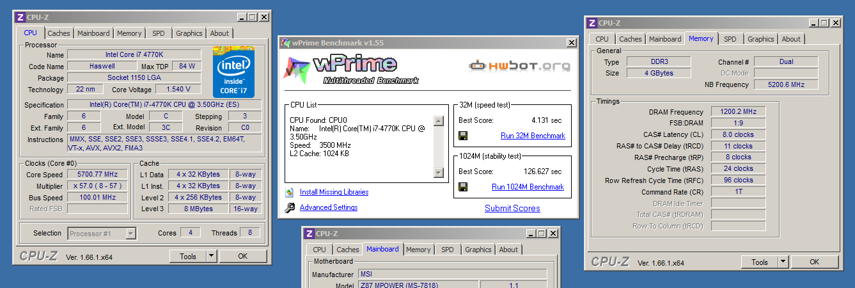
Task: Click the Level 3 cache value 8 MBytes
Action: coord(198,209)
